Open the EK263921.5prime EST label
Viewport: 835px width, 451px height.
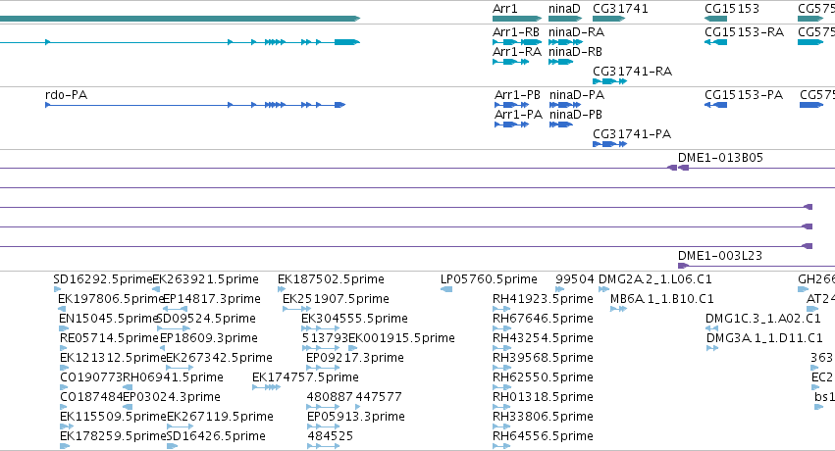click(x=205, y=279)
